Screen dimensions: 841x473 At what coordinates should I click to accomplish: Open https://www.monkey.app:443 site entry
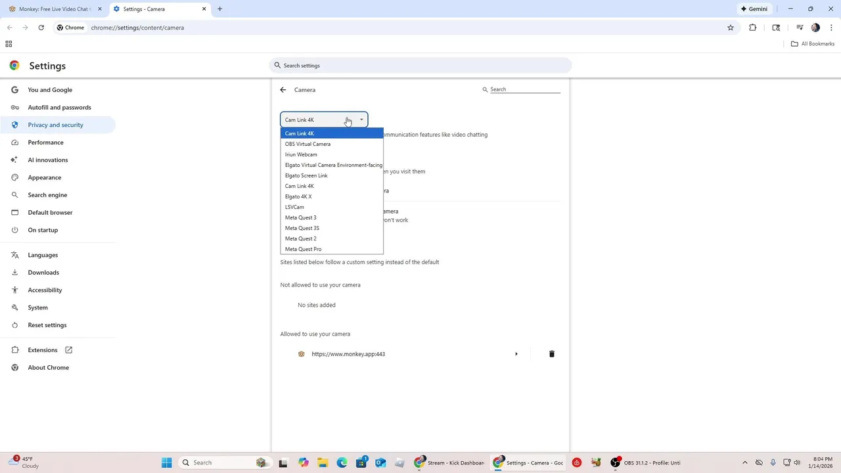[348, 354]
